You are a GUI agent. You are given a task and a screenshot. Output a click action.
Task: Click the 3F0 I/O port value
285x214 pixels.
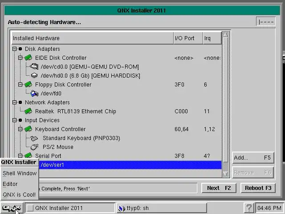(179, 84)
